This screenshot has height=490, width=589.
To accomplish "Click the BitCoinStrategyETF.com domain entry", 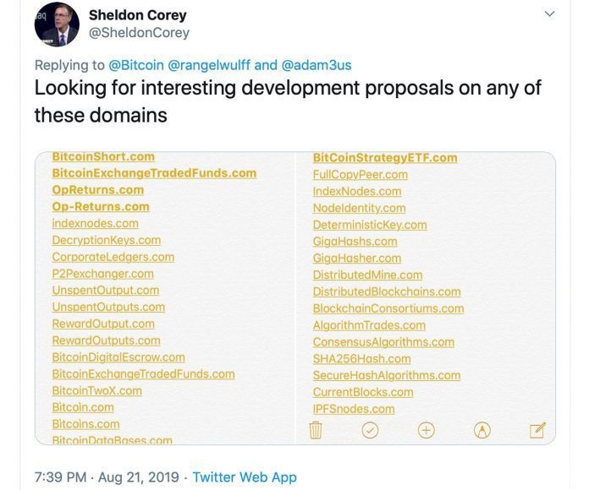I will (385, 157).
